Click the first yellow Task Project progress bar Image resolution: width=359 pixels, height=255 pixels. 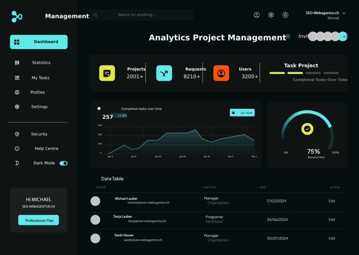277,73
